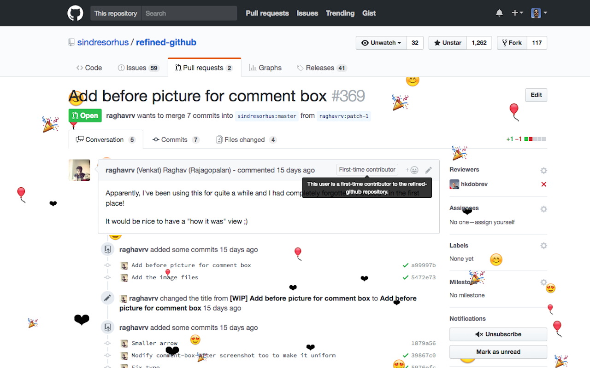Click the green check beside 5472e73
590x368 pixels.
click(406, 277)
